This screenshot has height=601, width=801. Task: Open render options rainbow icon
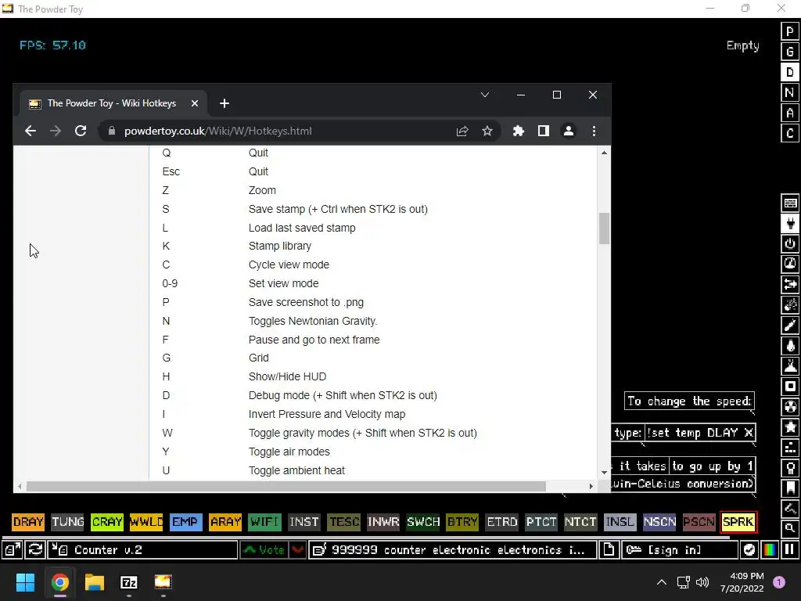tap(770, 550)
